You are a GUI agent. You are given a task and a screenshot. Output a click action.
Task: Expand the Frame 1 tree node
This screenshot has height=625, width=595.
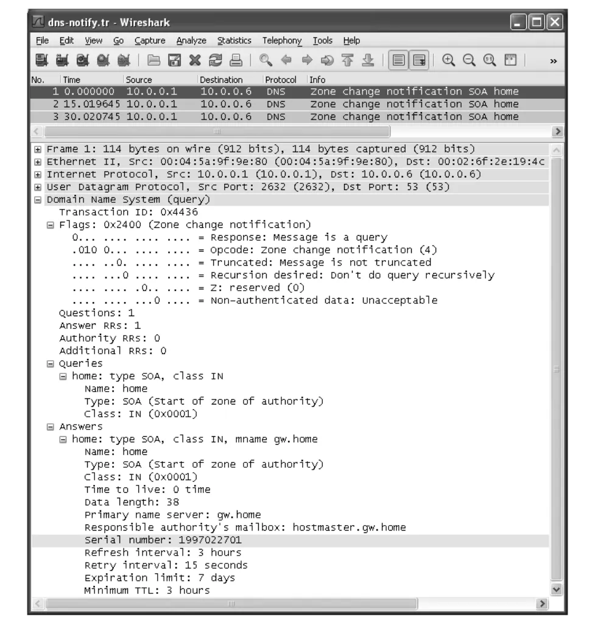point(38,149)
